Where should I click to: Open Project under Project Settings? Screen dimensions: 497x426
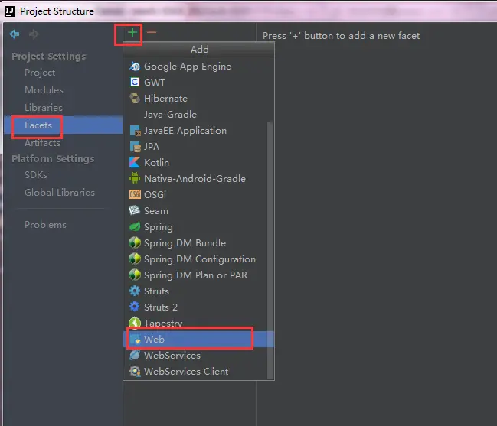point(40,73)
